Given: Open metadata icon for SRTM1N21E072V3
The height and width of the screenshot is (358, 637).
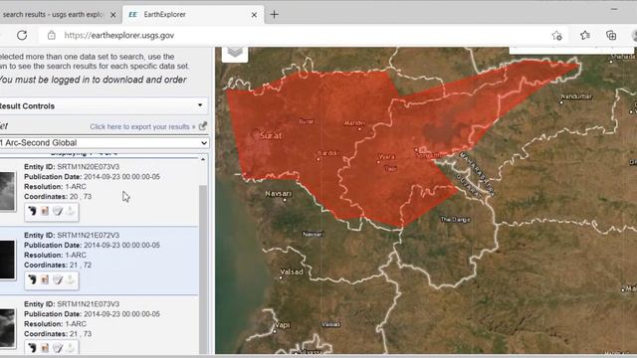Looking at the screenshot, I should 58,279.
